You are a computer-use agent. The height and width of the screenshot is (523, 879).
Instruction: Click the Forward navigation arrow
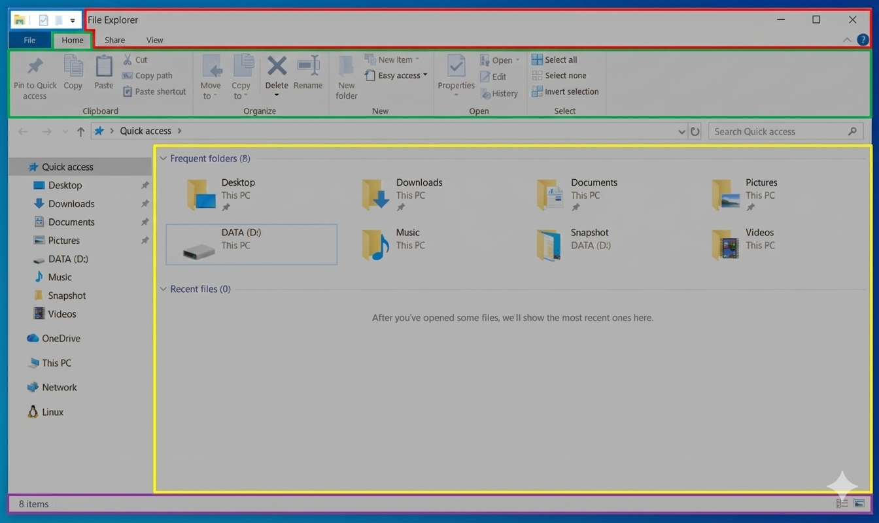click(x=46, y=131)
